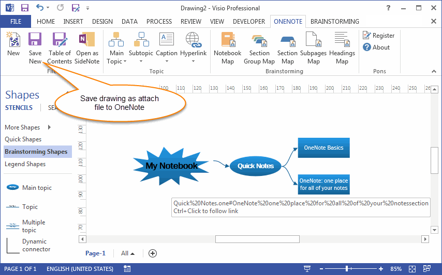Expand the Main Topic dropdown arrow
The width and height of the screenshot is (442, 275).
coord(125,61)
